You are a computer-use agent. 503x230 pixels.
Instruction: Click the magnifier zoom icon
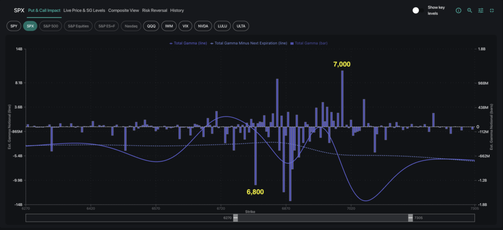coord(470,10)
